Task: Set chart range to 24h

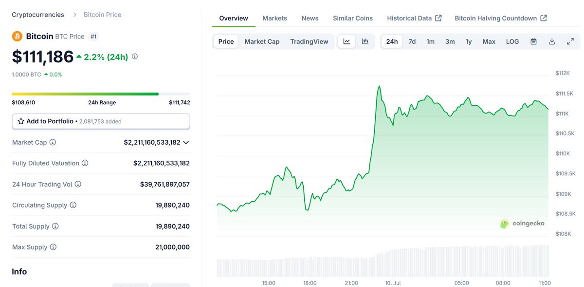Action: pyautogui.click(x=392, y=41)
